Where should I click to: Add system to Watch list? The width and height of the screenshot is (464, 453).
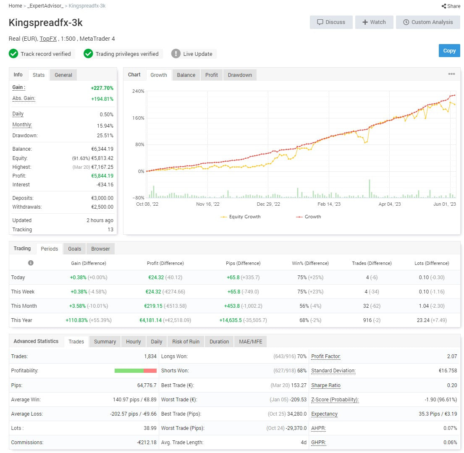coord(374,22)
